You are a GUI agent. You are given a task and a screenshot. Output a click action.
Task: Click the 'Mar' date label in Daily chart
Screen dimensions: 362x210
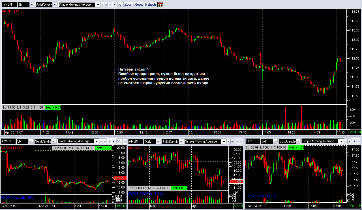pos(153,206)
